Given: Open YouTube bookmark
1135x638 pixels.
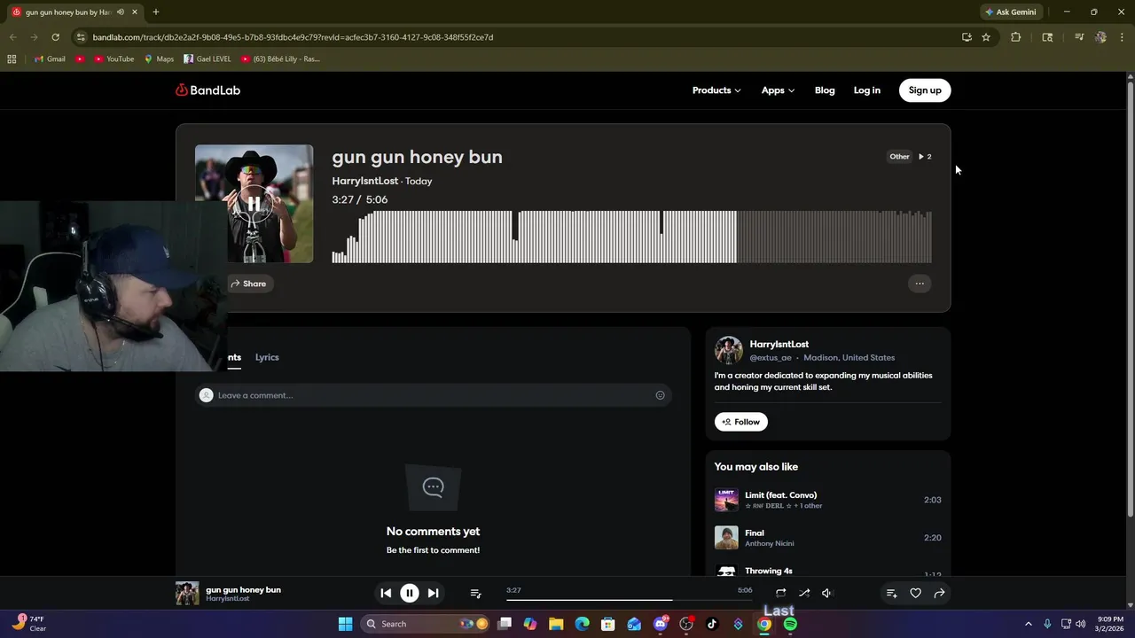Looking at the screenshot, I should point(113,59).
